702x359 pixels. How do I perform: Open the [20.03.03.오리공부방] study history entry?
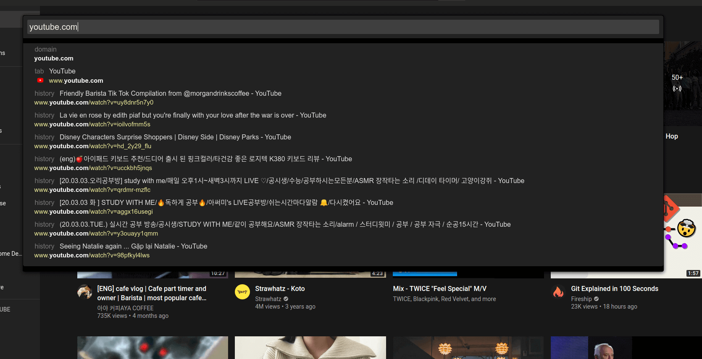coord(292,181)
